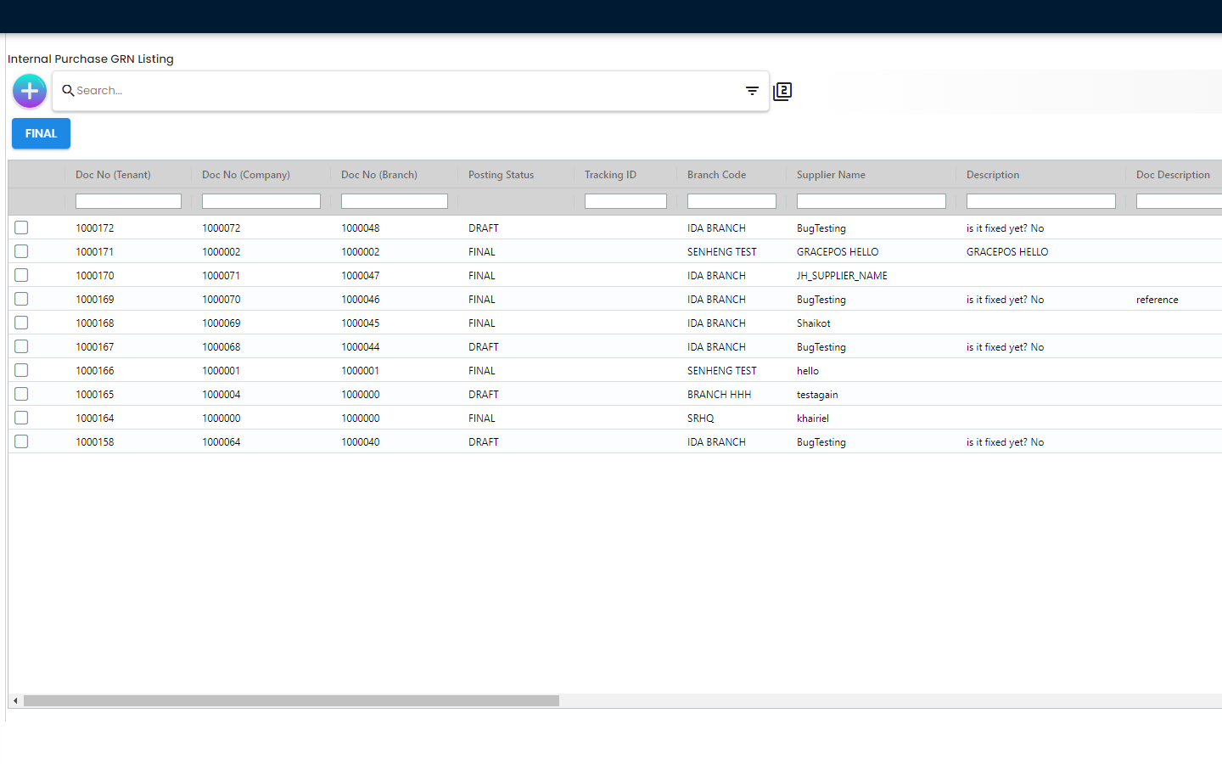Click the multi-page column chooser icon
This screenshot has width=1222, height=764.
click(782, 91)
